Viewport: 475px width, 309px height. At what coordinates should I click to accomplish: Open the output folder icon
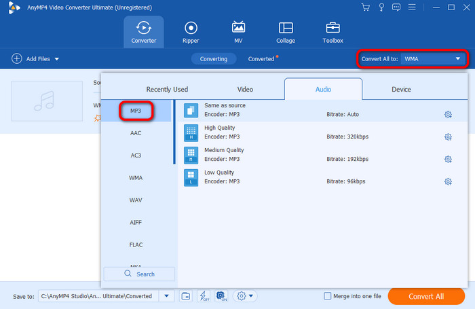pos(186,296)
